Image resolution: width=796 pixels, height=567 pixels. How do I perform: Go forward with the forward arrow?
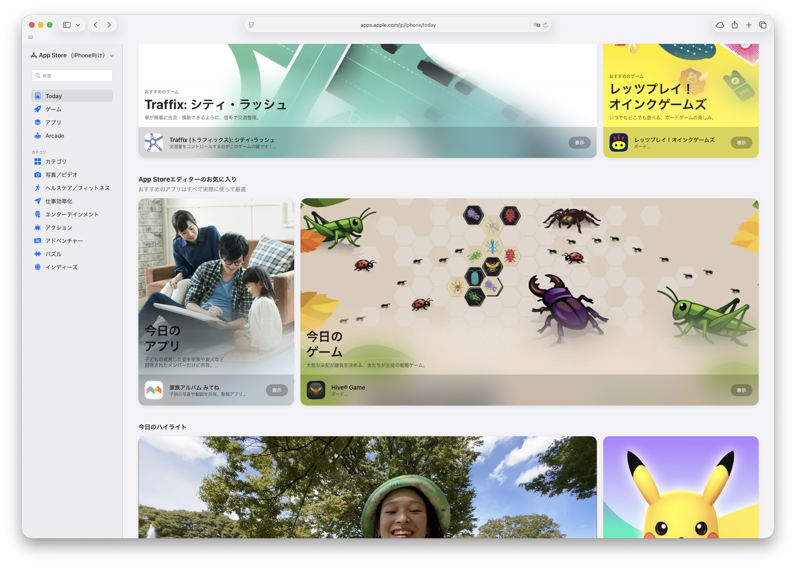coord(109,25)
